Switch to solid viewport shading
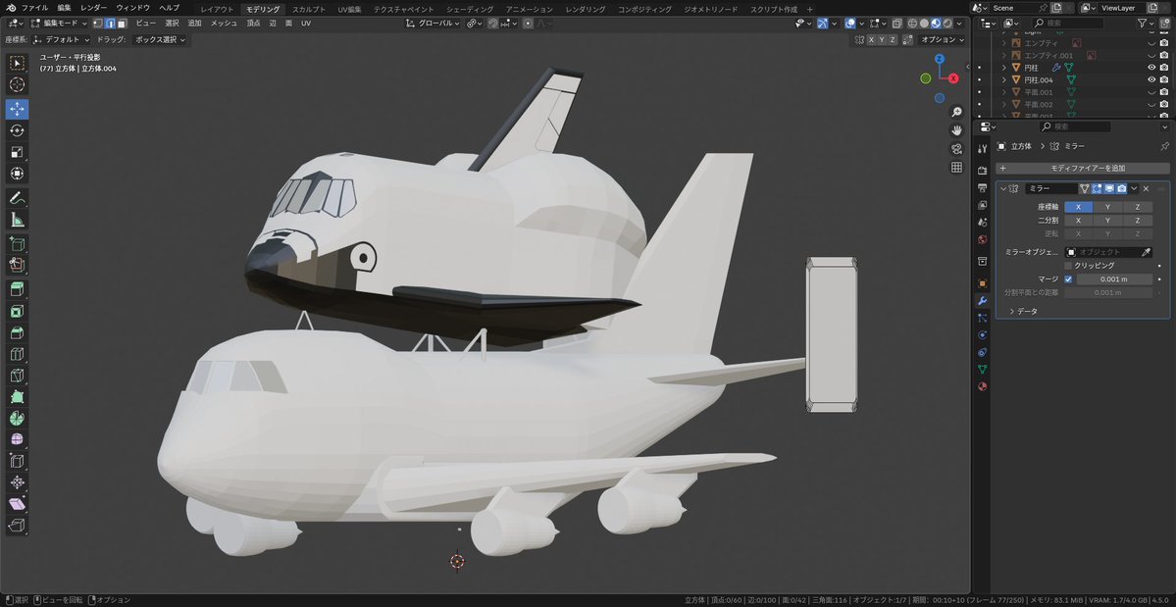1176x607 pixels. 924,24
